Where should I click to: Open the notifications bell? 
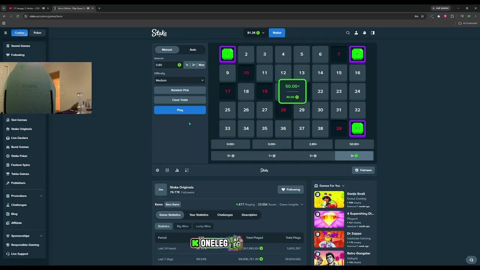click(x=364, y=33)
